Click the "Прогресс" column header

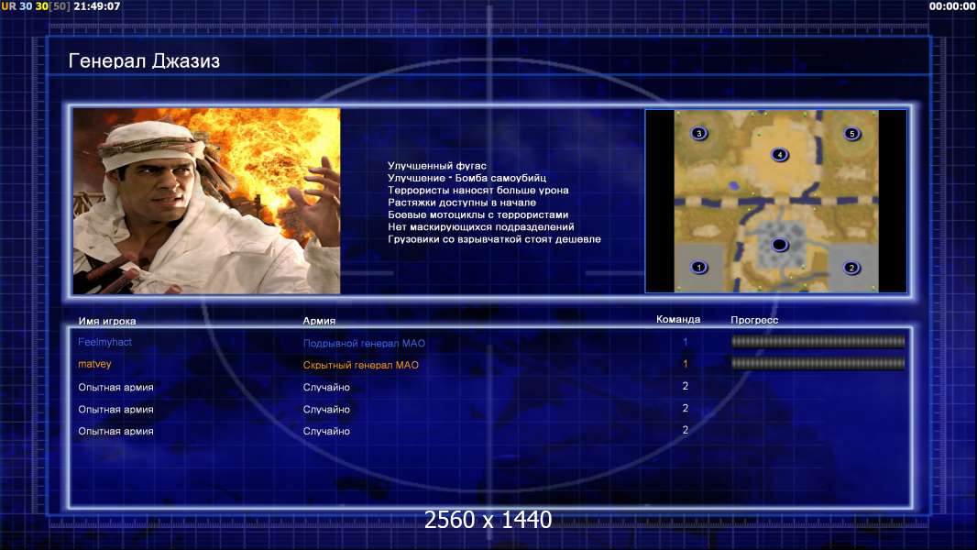point(754,320)
